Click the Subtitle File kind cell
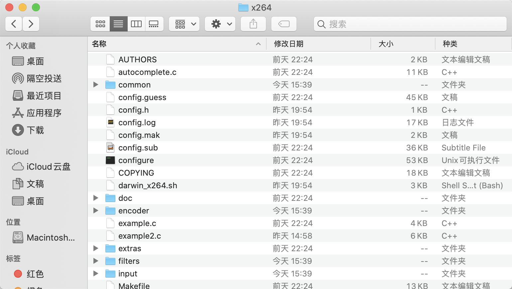512x289 pixels. pos(463,148)
